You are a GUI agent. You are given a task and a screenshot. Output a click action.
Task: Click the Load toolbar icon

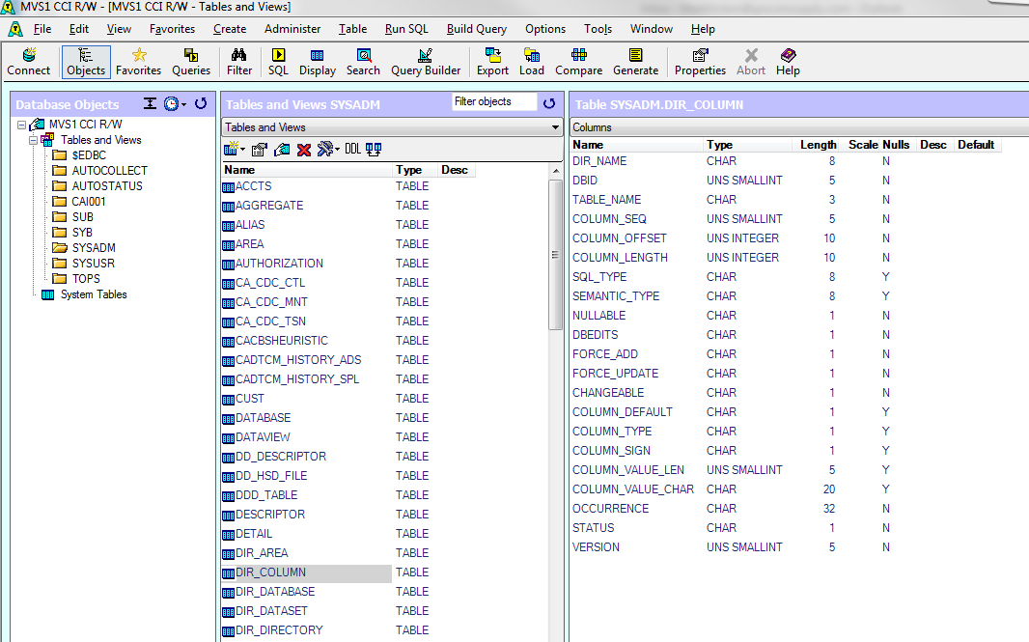(x=532, y=62)
